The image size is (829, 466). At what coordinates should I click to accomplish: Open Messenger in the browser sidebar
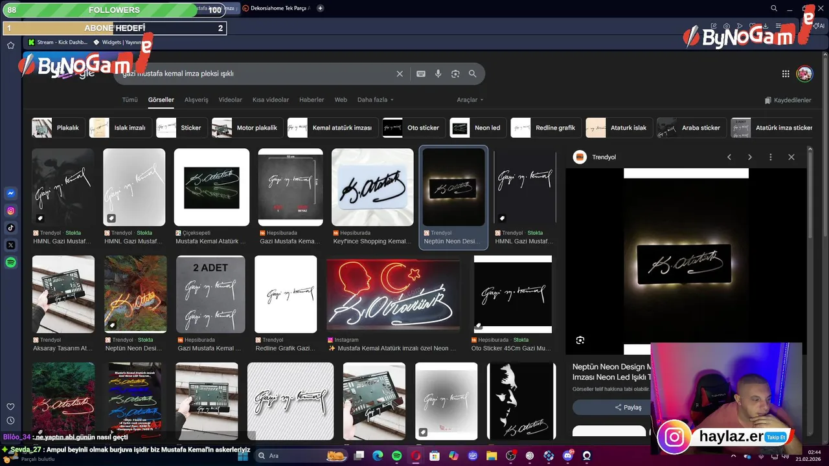(x=10, y=194)
